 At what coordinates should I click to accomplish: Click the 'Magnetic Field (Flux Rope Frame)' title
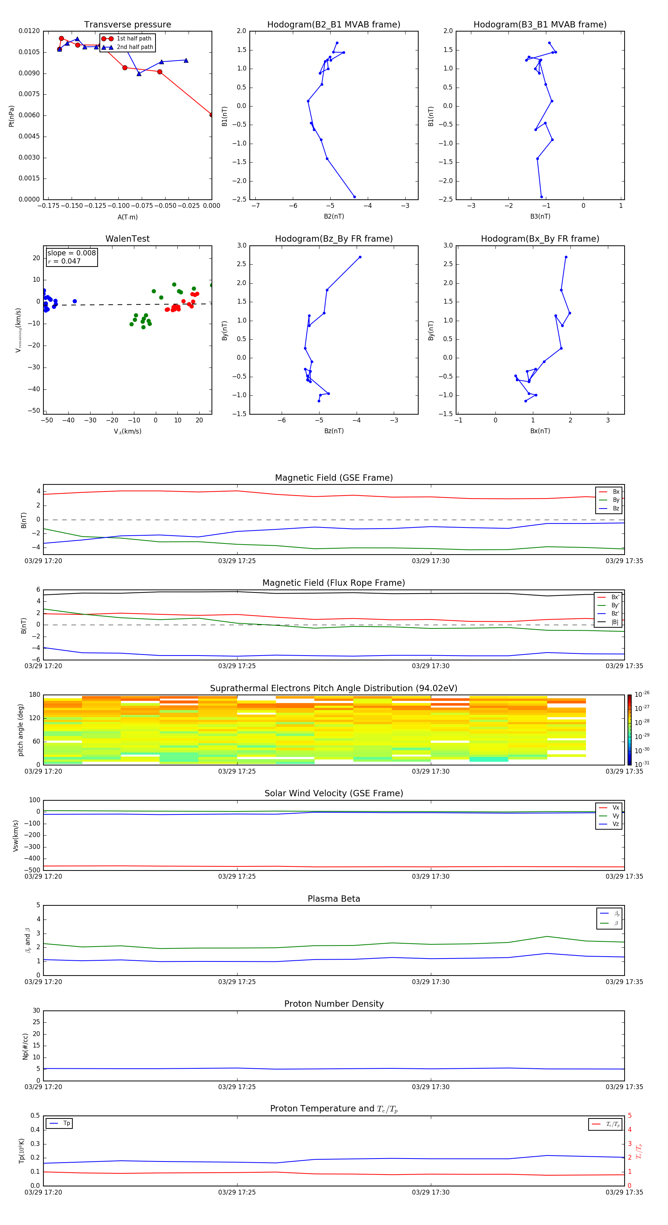click(x=334, y=583)
